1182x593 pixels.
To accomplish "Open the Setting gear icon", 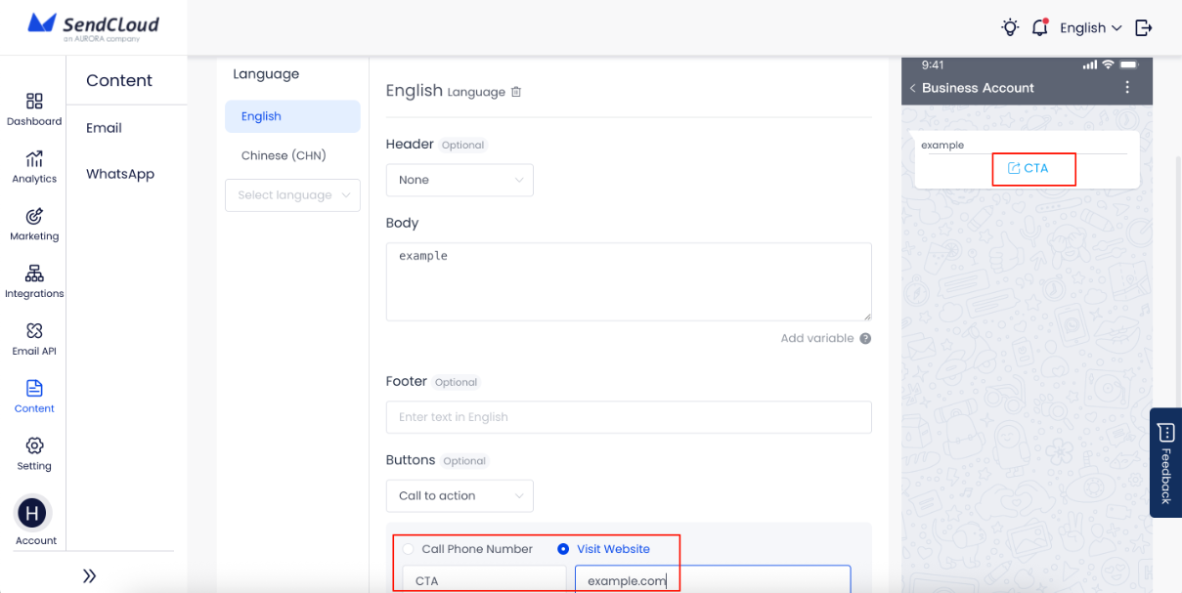I will coord(34,445).
